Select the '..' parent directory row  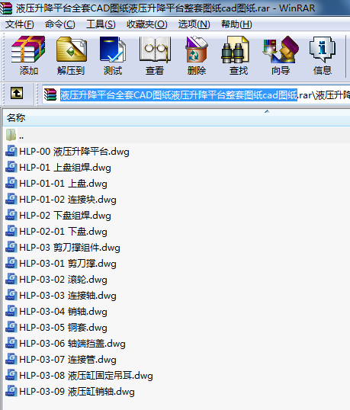[176, 135]
